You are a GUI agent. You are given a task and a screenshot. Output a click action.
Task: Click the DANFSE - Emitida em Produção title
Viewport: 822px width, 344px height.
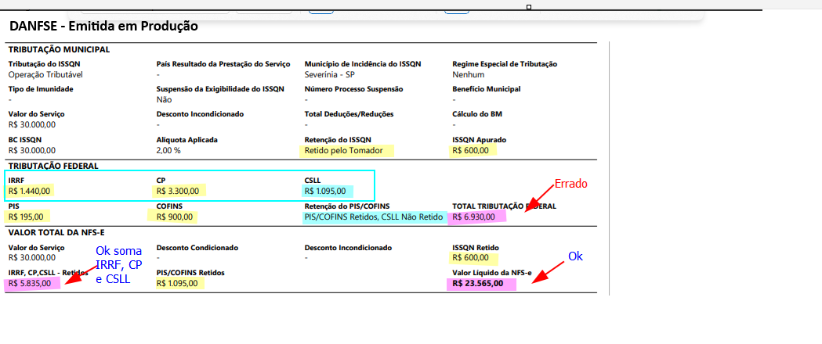click(103, 26)
